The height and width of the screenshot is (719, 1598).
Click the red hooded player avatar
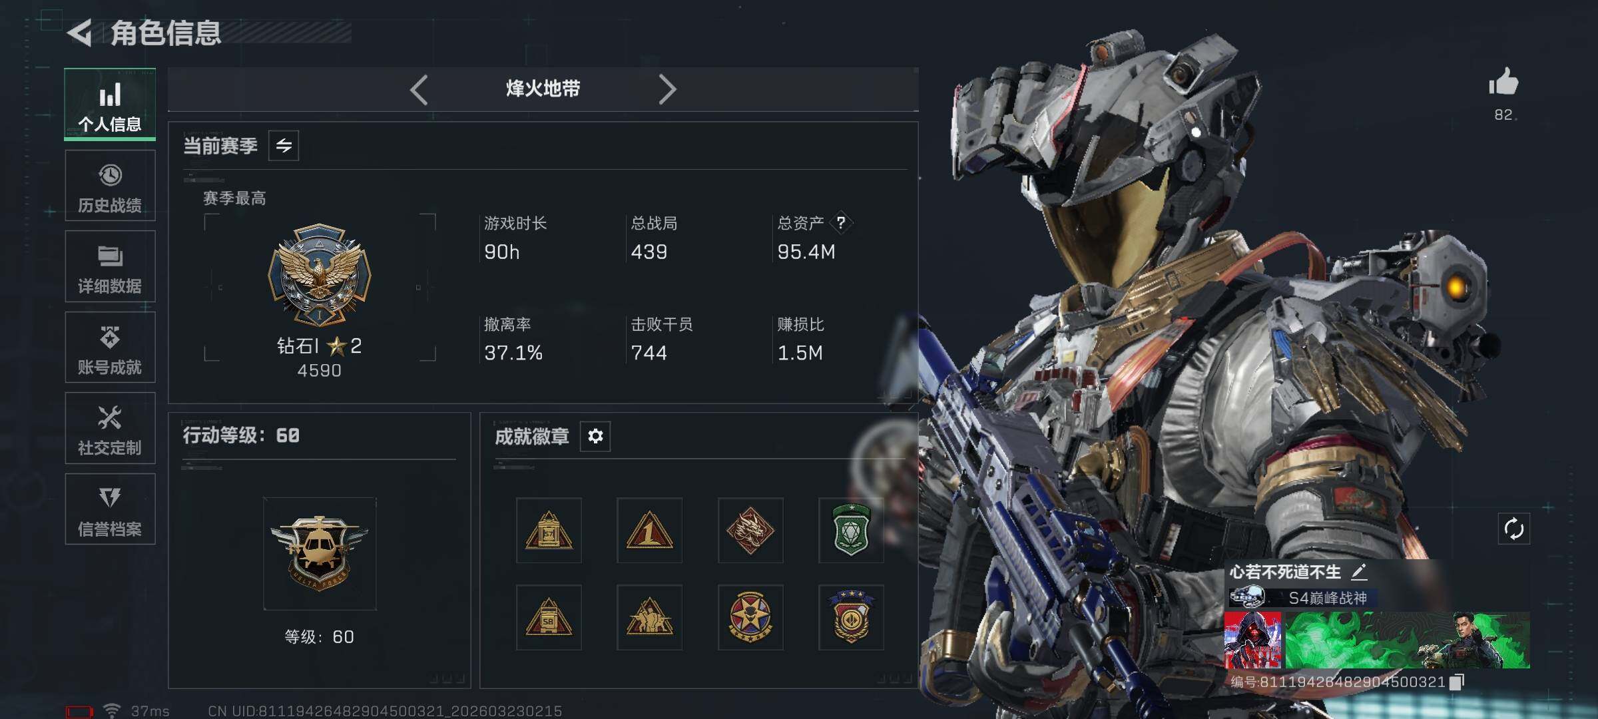pos(1253,640)
